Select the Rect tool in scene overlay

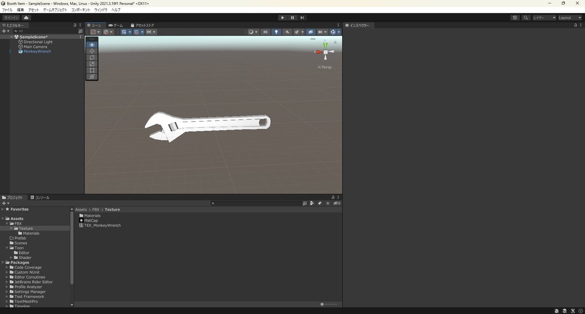[92, 70]
